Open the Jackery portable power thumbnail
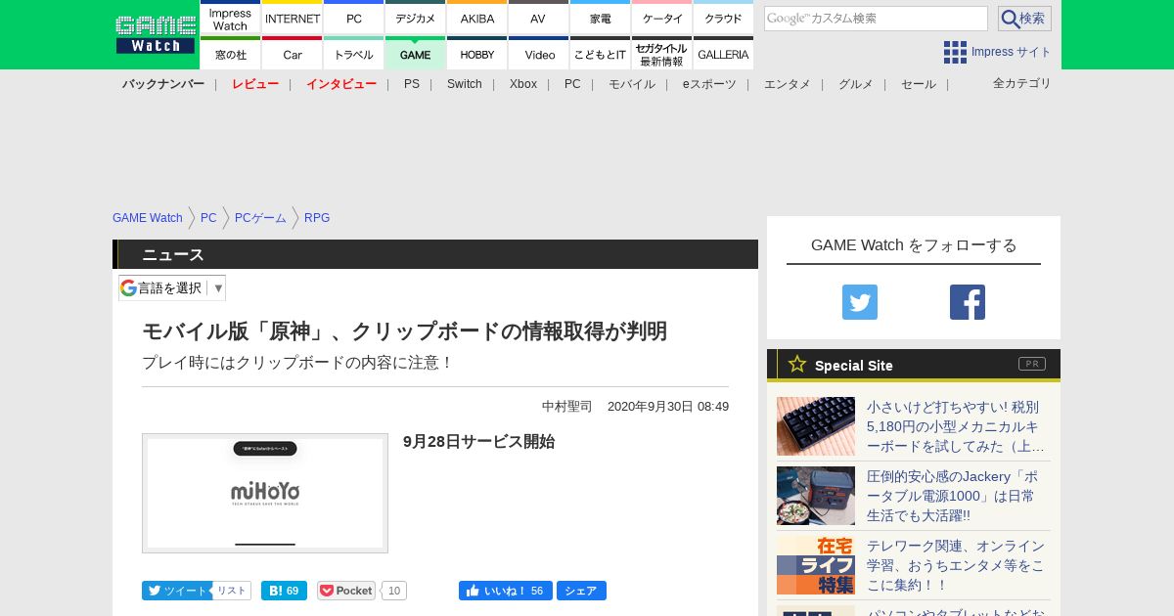 pos(816,496)
